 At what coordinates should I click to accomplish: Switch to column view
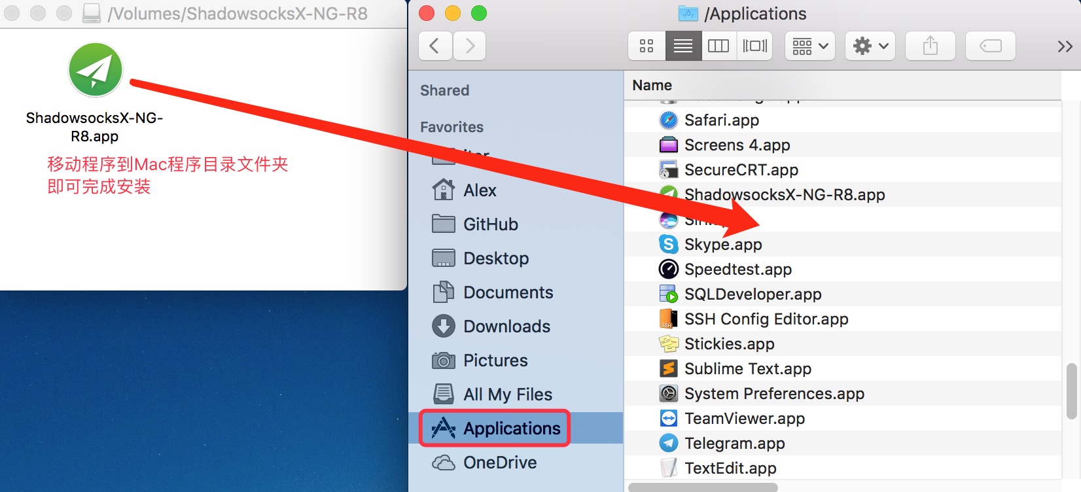tap(718, 46)
